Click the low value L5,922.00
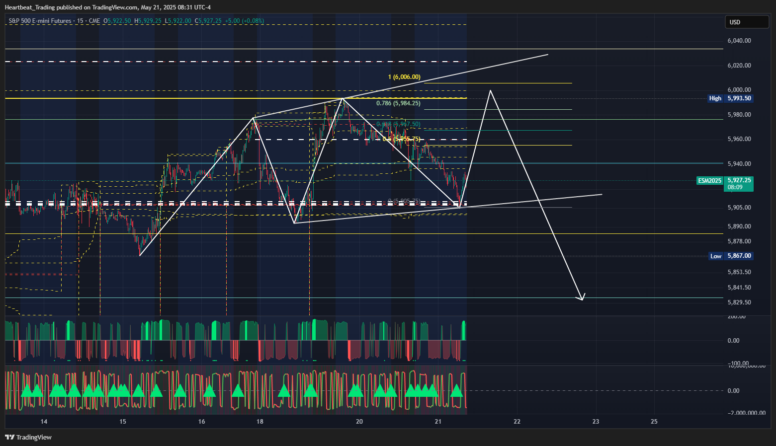Image resolution: width=776 pixels, height=446 pixels. 178,21
